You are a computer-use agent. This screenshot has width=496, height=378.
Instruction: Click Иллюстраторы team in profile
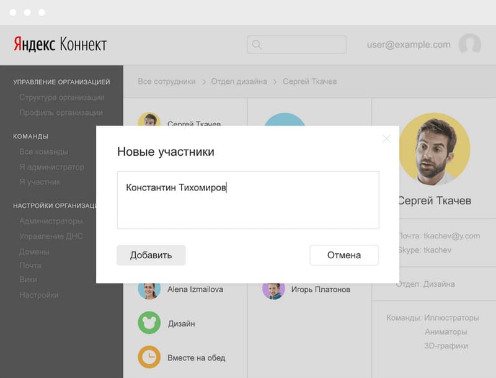451,318
